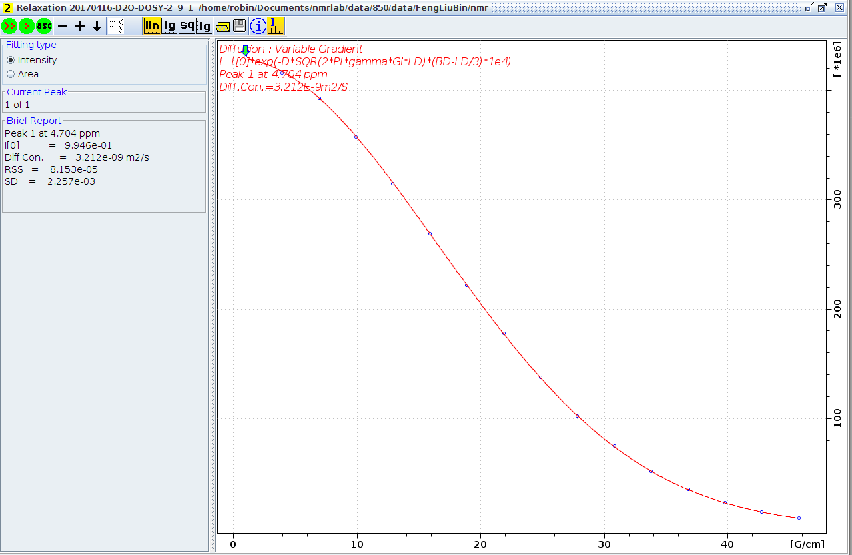Select the dotted 'lg' axis scaling button
This screenshot has width=852, height=555.
click(x=204, y=26)
